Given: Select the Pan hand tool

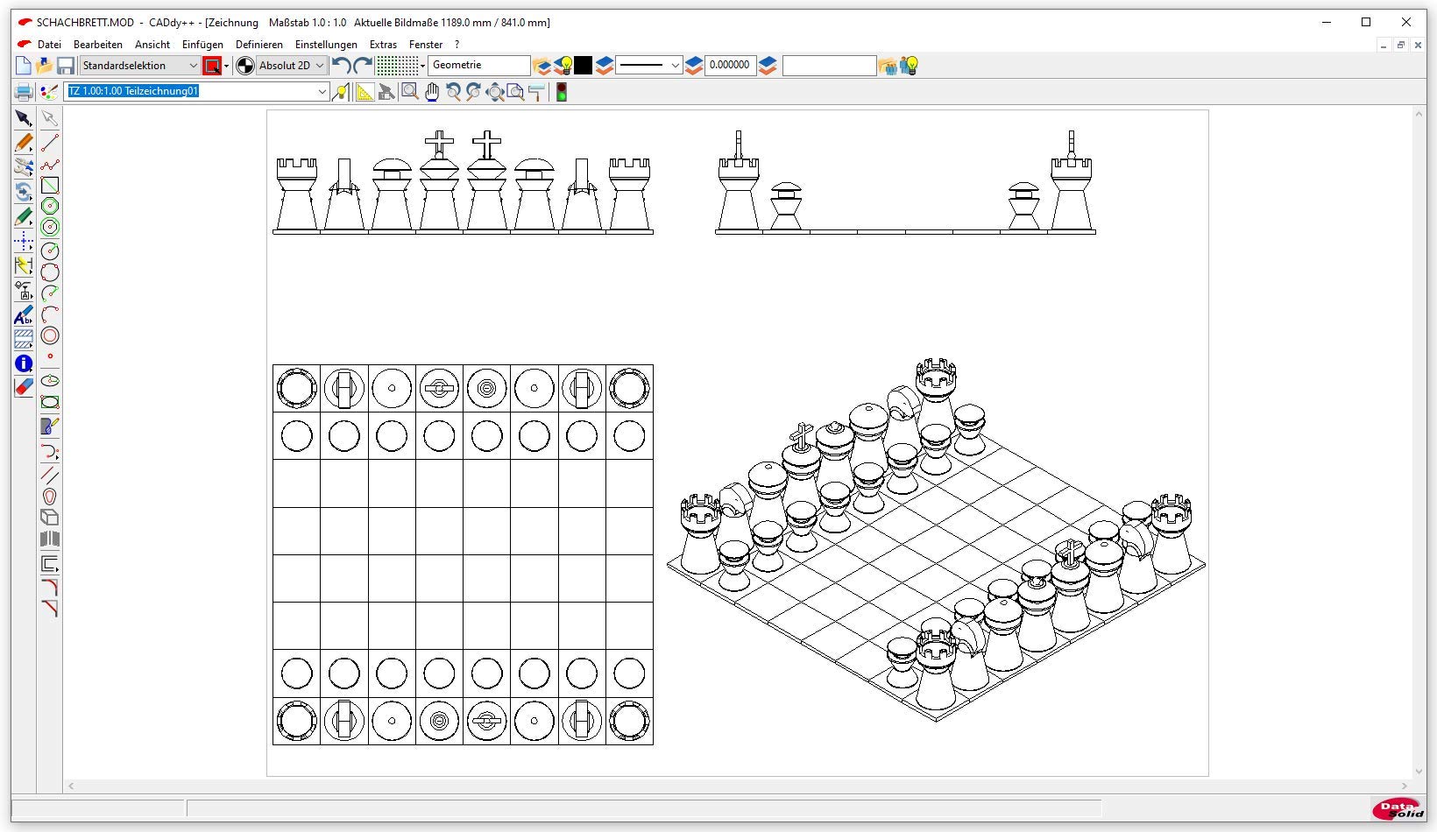Looking at the screenshot, I should [432, 92].
